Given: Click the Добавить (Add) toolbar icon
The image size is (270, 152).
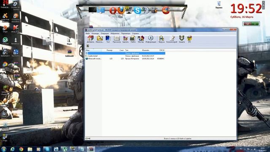Looking at the screenshot, I should point(90,39).
